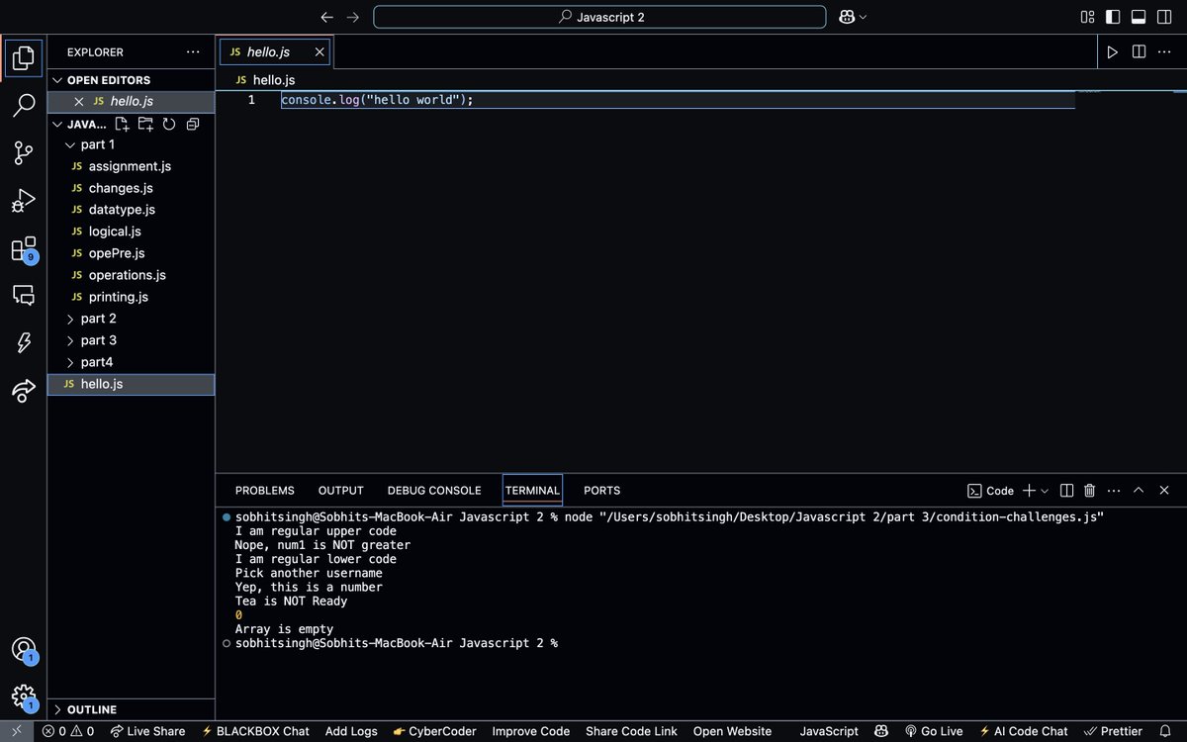This screenshot has width=1187, height=742.
Task: Switch to the OUTPUT tab
Action: (x=341, y=491)
